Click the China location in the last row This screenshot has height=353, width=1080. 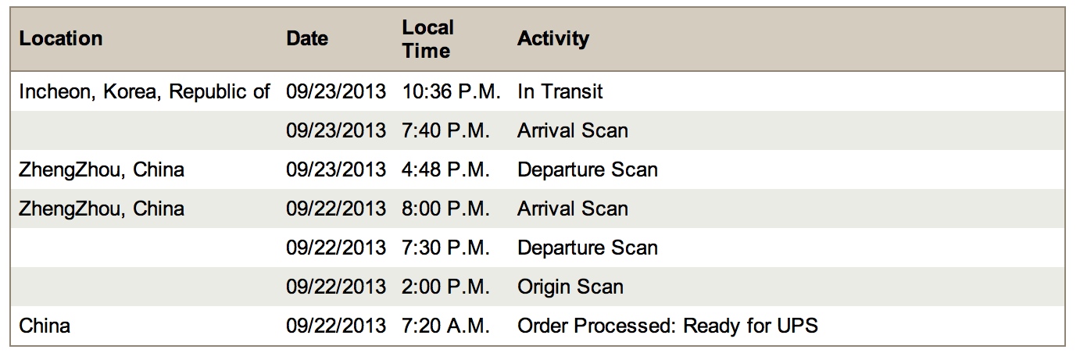tap(45, 326)
